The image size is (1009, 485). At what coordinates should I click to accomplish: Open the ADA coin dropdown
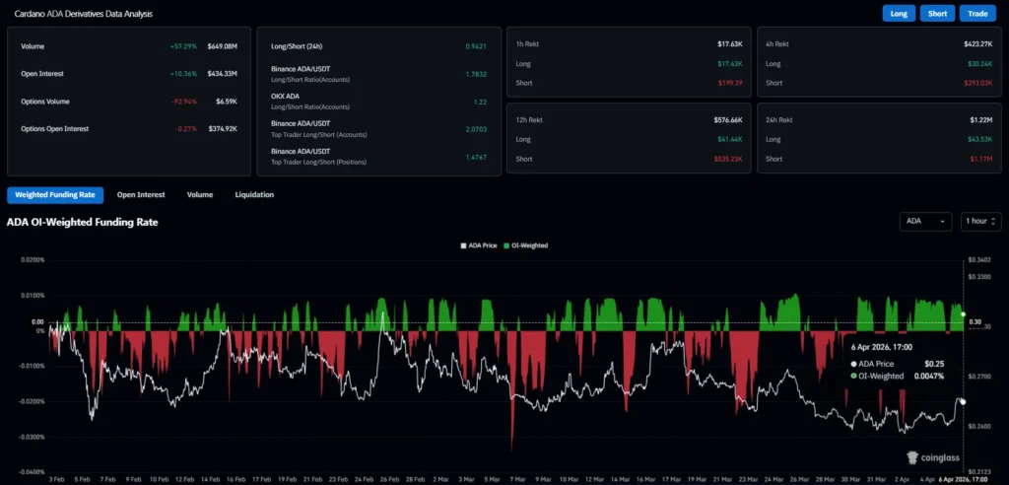point(926,222)
